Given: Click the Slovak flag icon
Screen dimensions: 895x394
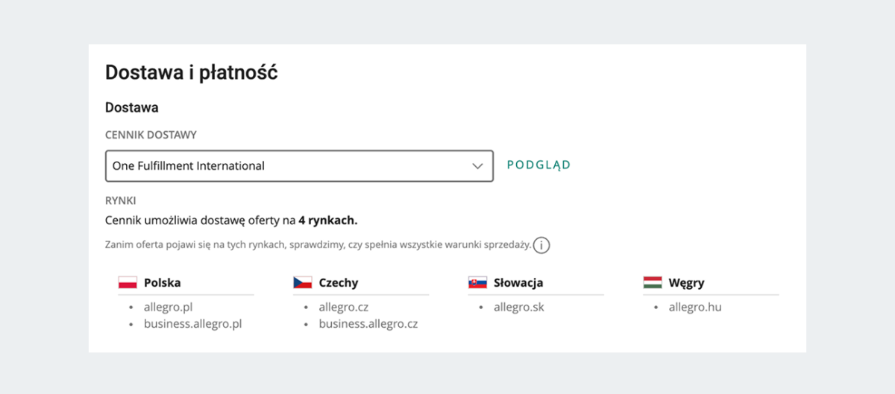Looking at the screenshot, I should click(x=477, y=283).
